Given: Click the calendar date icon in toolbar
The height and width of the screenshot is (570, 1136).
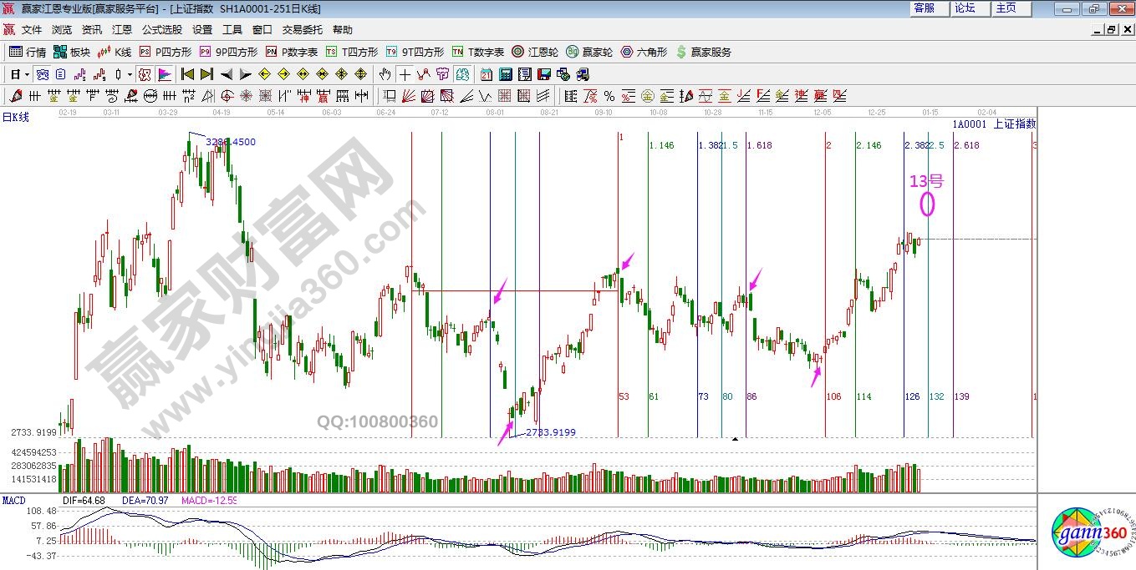Looking at the screenshot, I should click(486, 73).
